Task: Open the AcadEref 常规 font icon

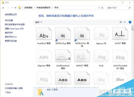Action: tap(44, 33)
